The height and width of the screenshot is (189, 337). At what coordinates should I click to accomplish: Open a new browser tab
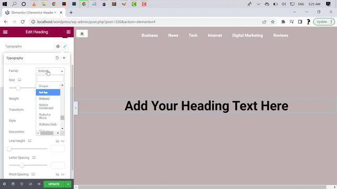pos(71,13)
